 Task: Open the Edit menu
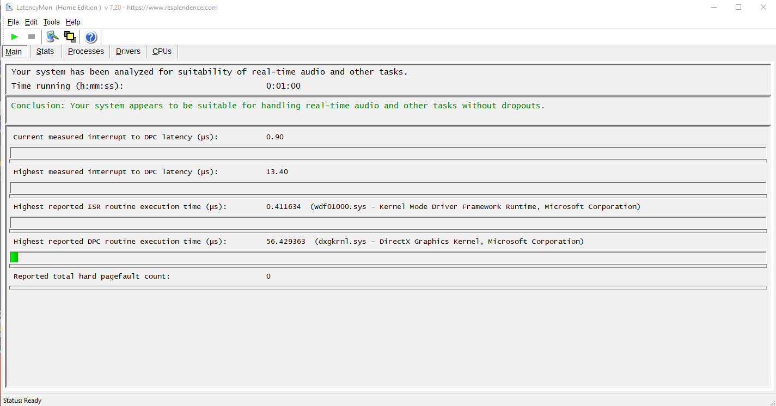pyautogui.click(x=31, y=22)
